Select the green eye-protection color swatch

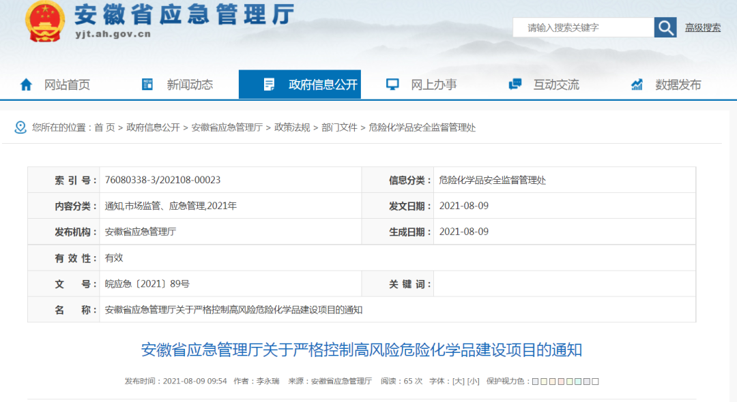(569, 380)
